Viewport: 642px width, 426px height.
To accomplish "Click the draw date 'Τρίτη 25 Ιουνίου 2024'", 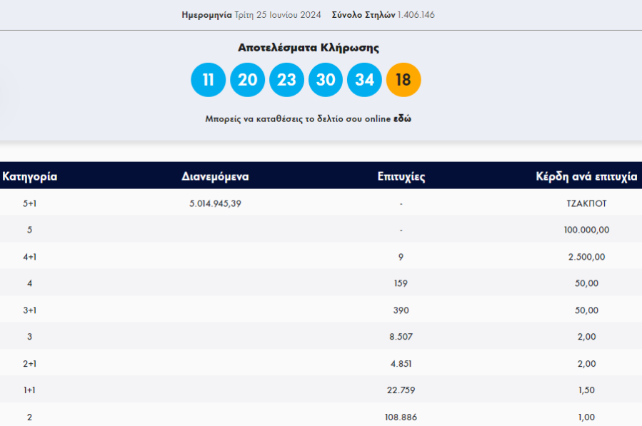I will pos(278,15).
